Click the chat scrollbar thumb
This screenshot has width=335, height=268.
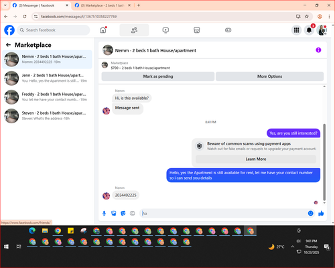coord(324,162)
